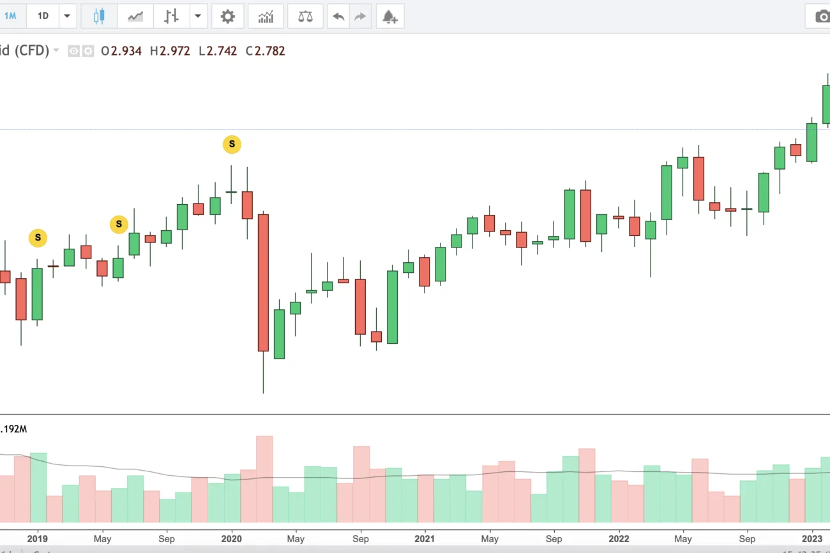The width and height of the screenshot is (830, 553).
Task: Select the 1D timeframe
Action: [x=43, y=17]
